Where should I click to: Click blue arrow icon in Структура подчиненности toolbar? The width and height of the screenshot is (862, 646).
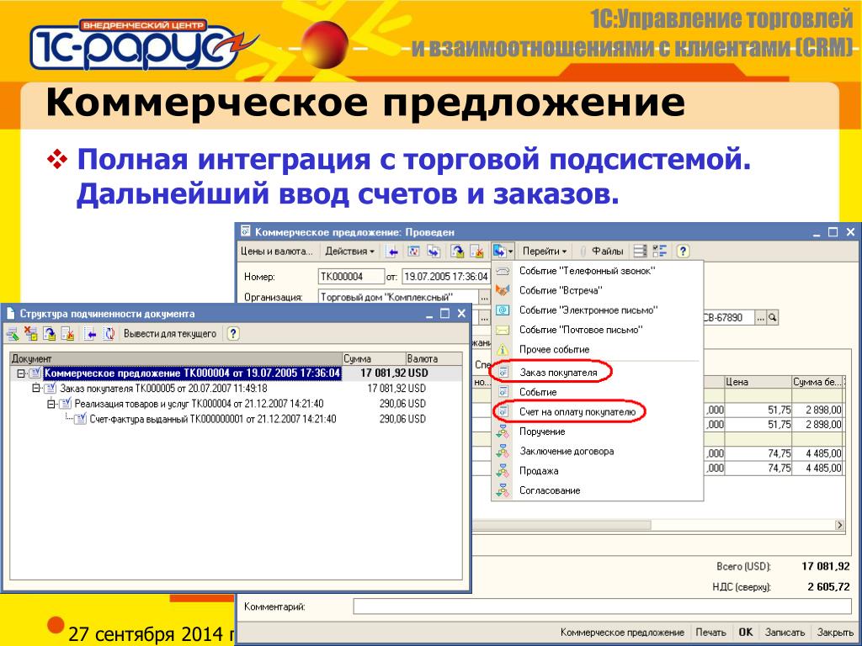point(90,333)
